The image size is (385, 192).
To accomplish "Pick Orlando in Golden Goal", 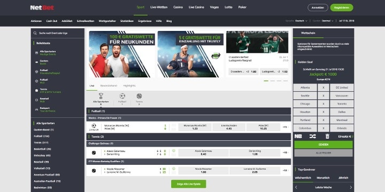I will point(342,128).
